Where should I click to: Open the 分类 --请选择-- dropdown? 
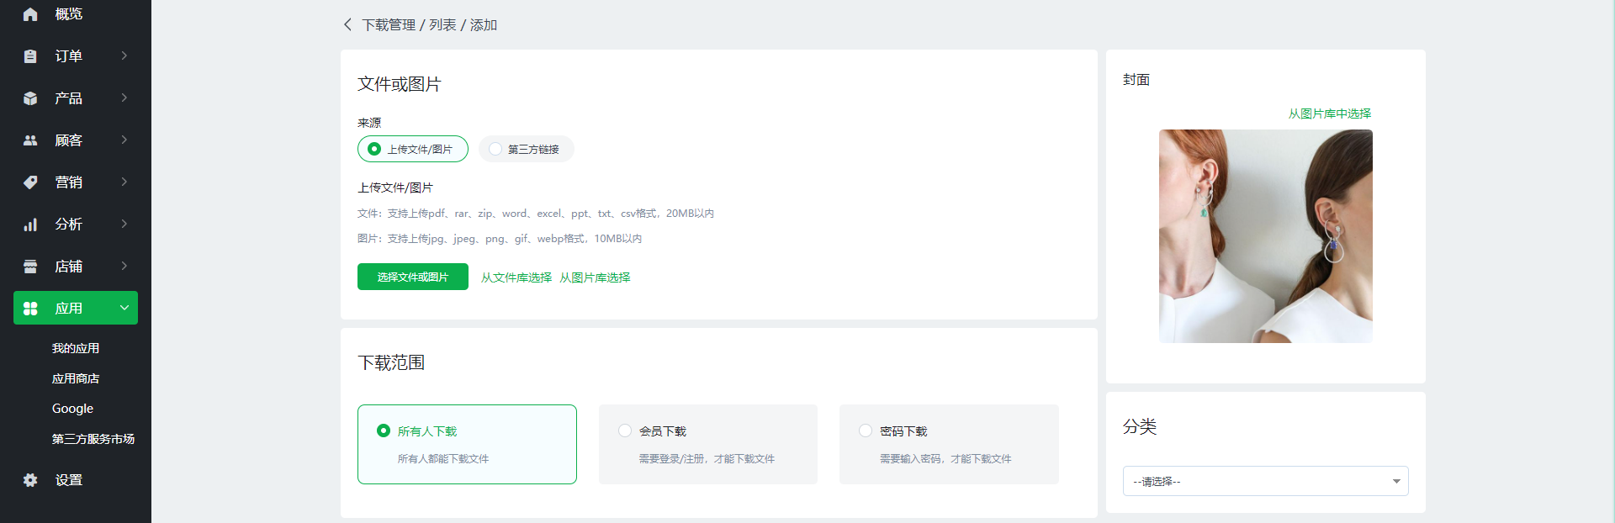(1265, 481)
